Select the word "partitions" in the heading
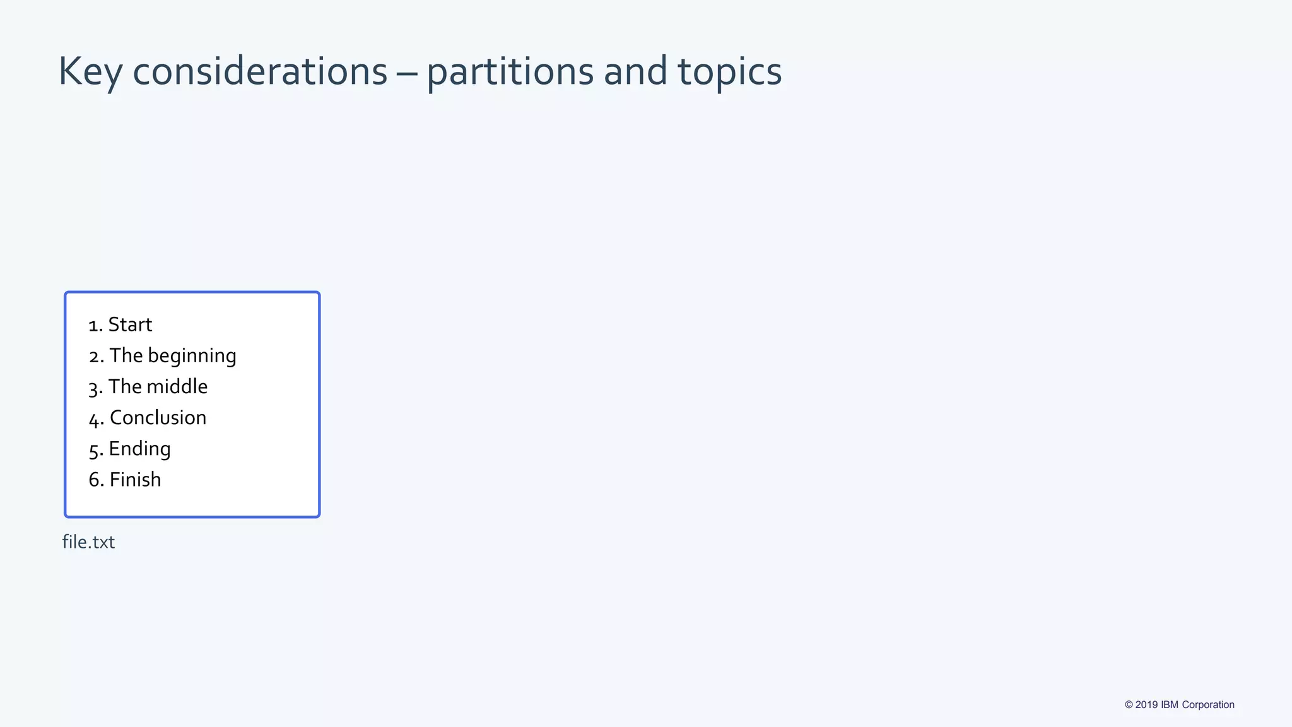 510,72
